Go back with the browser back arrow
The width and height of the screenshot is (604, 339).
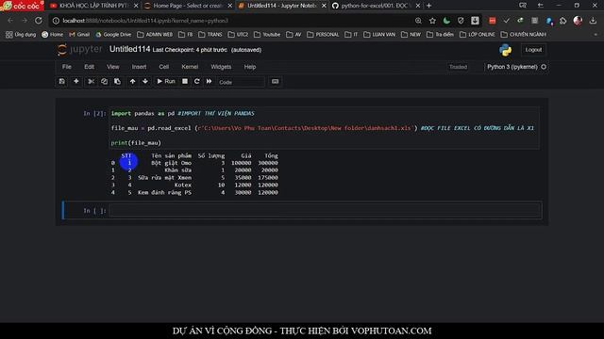(10, 21)
